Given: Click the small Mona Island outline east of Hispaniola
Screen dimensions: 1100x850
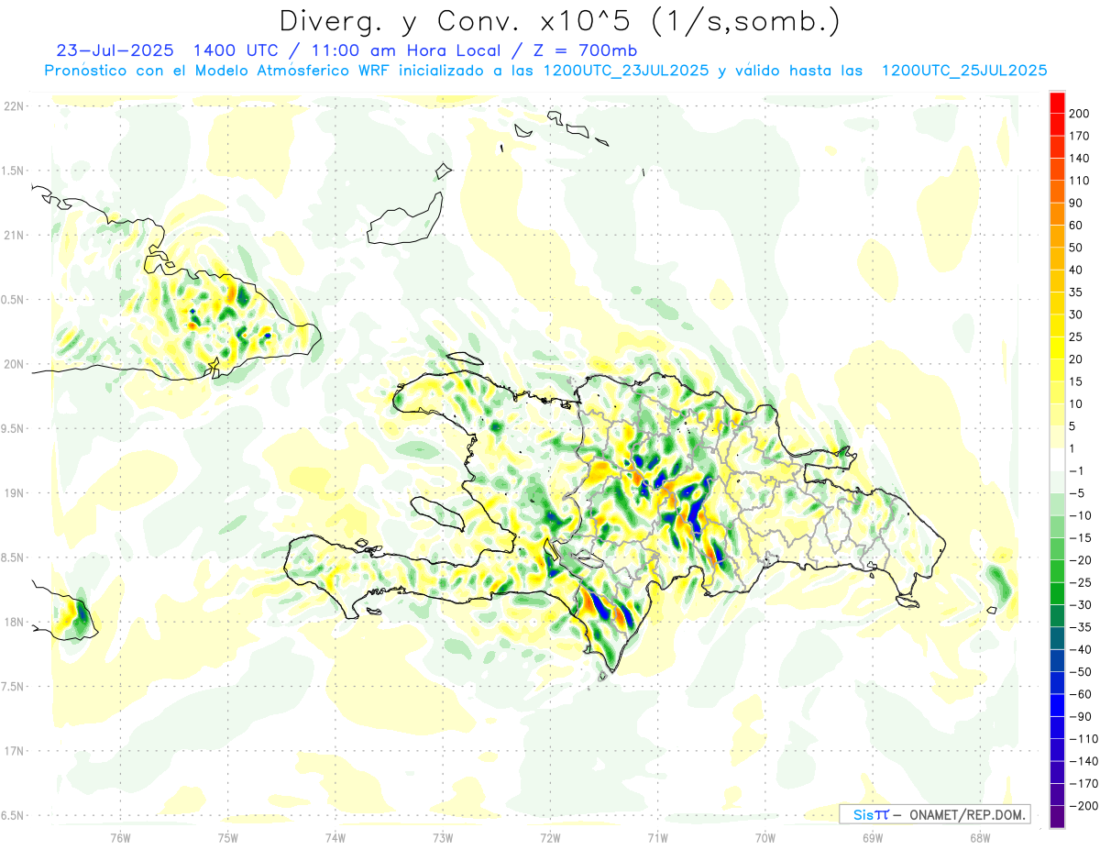Looking at the screenshot, I should click(x=992, y=611).
